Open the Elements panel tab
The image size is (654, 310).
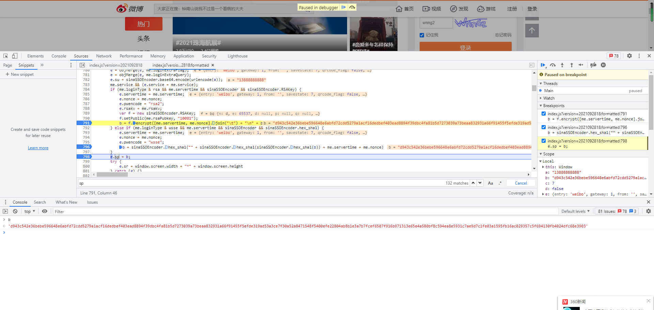35,56
